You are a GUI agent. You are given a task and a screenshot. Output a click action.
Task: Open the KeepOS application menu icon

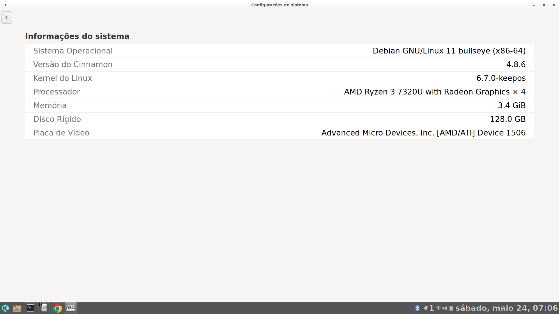pos(5,308)
